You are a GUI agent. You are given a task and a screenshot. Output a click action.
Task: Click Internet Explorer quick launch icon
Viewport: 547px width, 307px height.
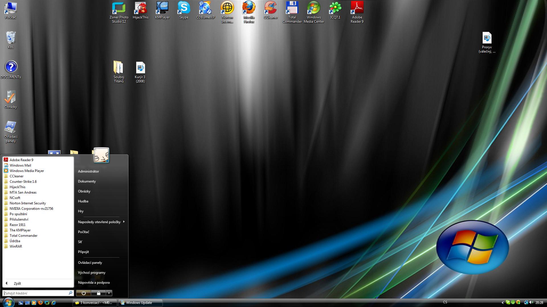[x=54, y=303]
